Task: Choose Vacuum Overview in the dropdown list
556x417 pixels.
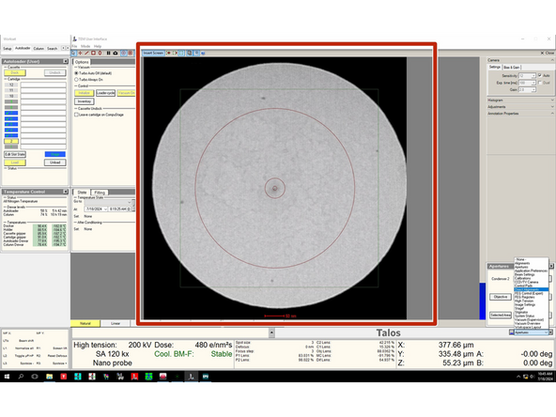Action: coord(528,323)
